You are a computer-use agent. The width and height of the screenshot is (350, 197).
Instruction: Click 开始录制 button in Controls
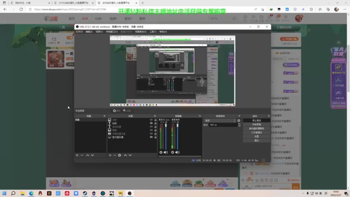click(x=256, y=124)
